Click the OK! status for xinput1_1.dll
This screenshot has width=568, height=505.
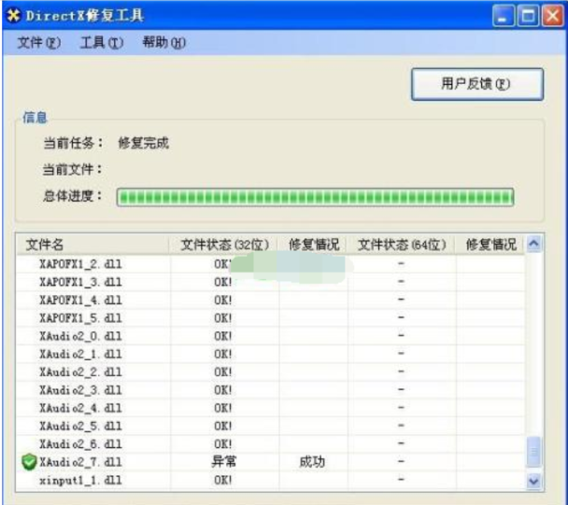tap(222, 481)
